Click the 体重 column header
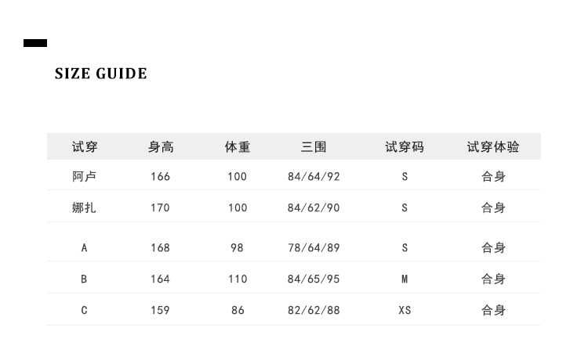 coord(238,146)
